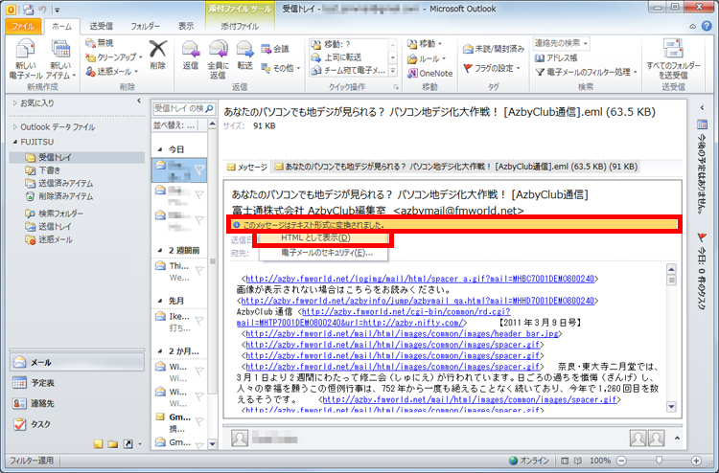Select the チーム宛て電子メール quick step

(x=349, y=71)
